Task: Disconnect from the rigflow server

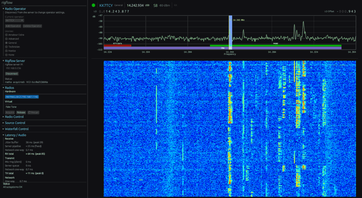Action: click(x=12, y=74)
